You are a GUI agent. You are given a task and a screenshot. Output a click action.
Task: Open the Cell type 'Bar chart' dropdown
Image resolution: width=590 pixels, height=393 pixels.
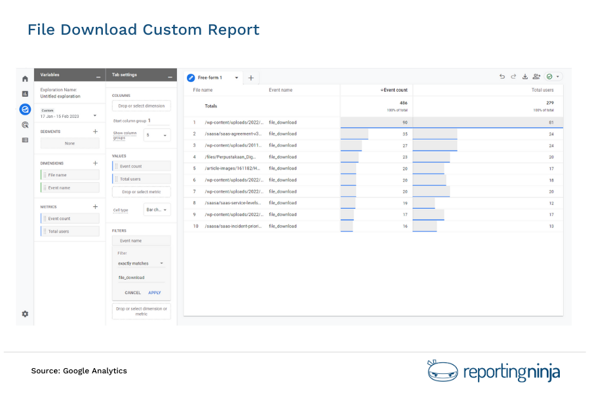click(x=155, y=209)
